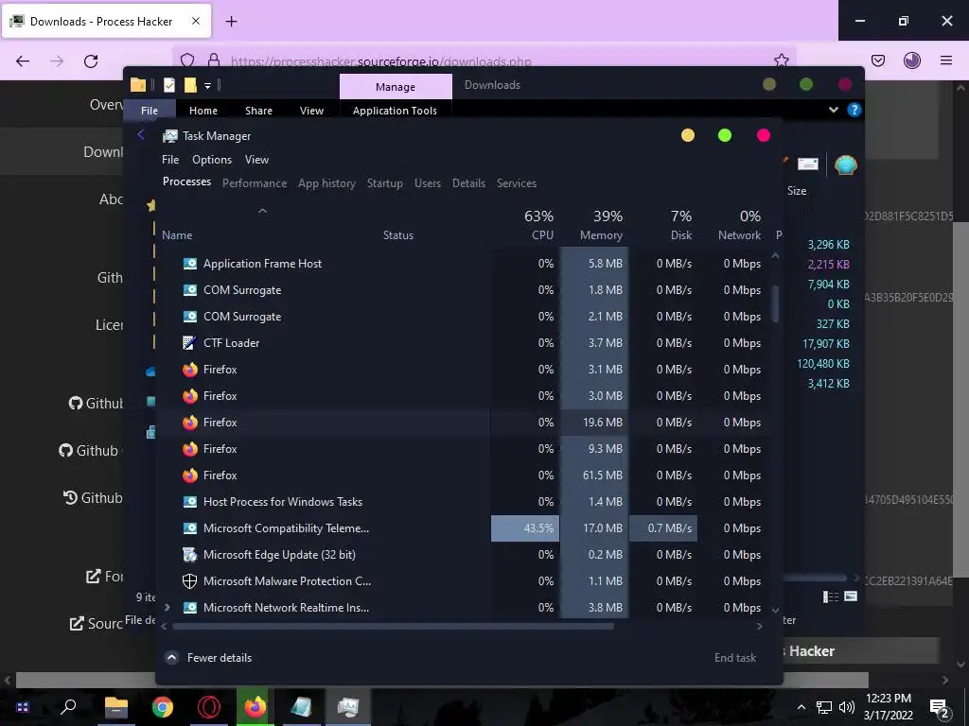Bookmark this page with the star icon
The height and width of the screenshot is (726, 969).
[x=781, y=60]
